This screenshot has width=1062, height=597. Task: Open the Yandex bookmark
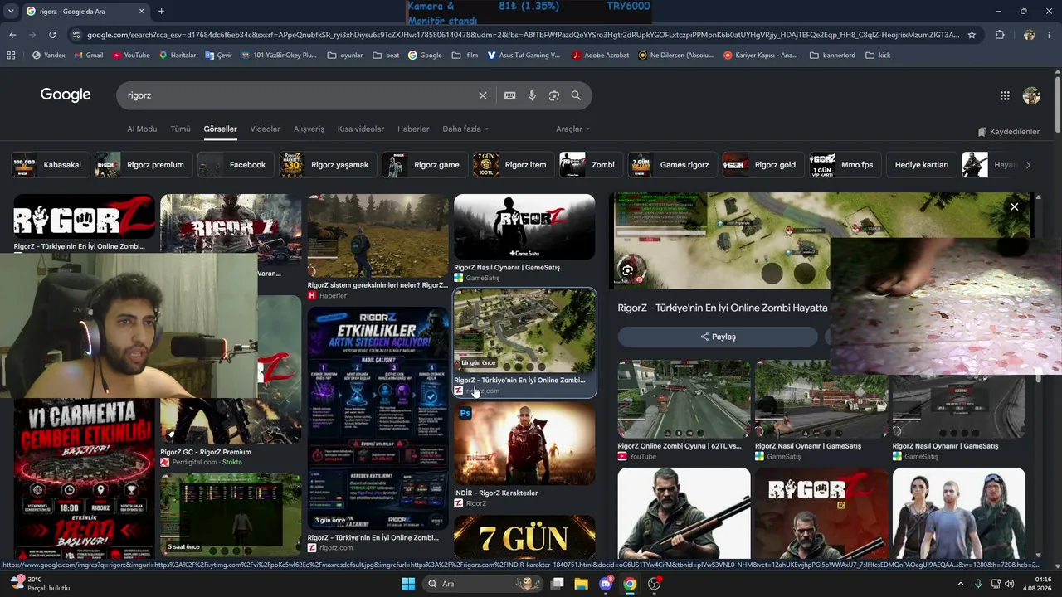48,56
